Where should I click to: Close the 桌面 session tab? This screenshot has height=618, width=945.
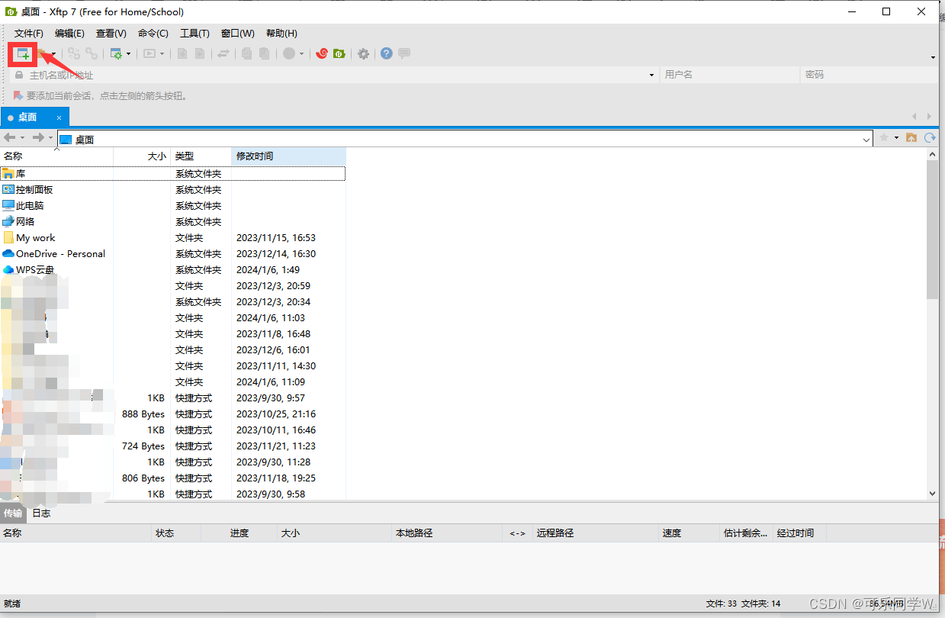click(59, 117)
